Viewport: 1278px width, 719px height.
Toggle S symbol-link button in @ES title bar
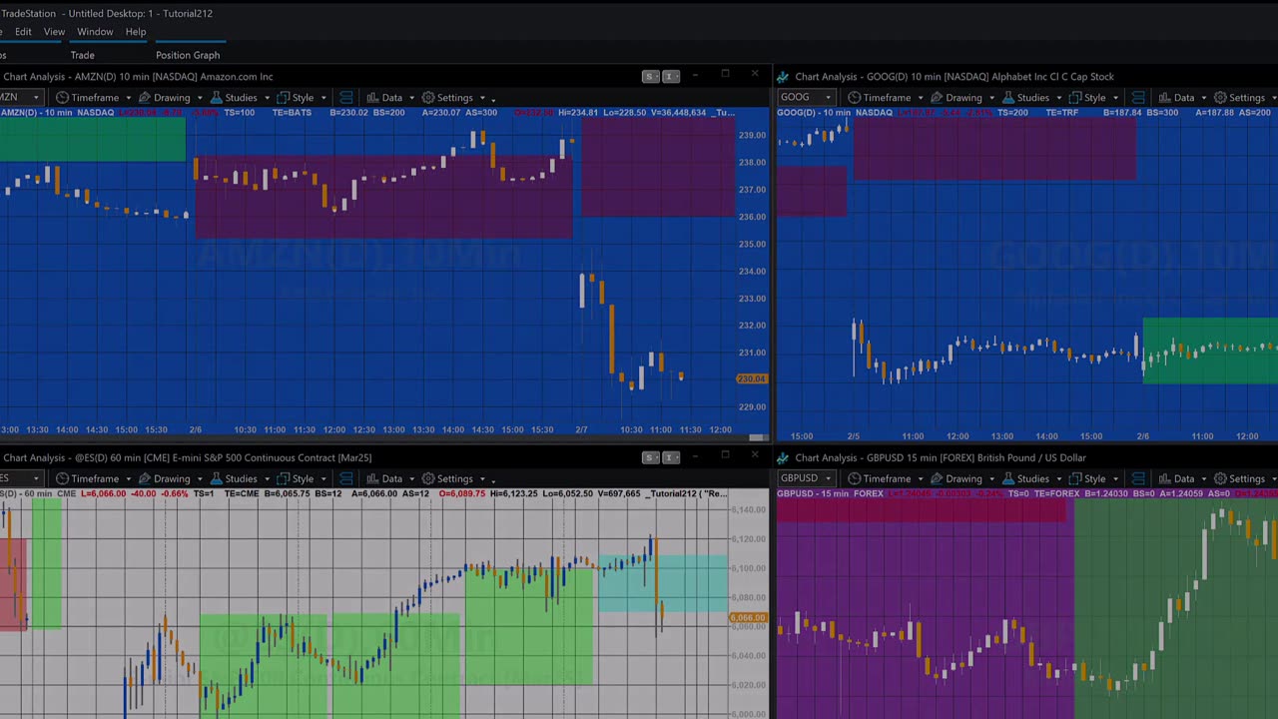click(x=651, y=458)
